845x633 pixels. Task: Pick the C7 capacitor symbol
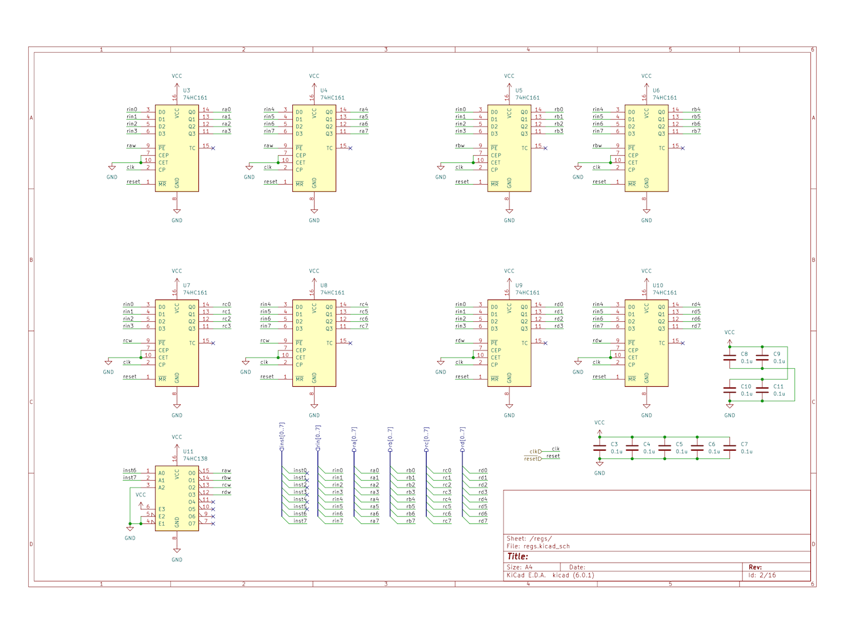tap(729, 448)
